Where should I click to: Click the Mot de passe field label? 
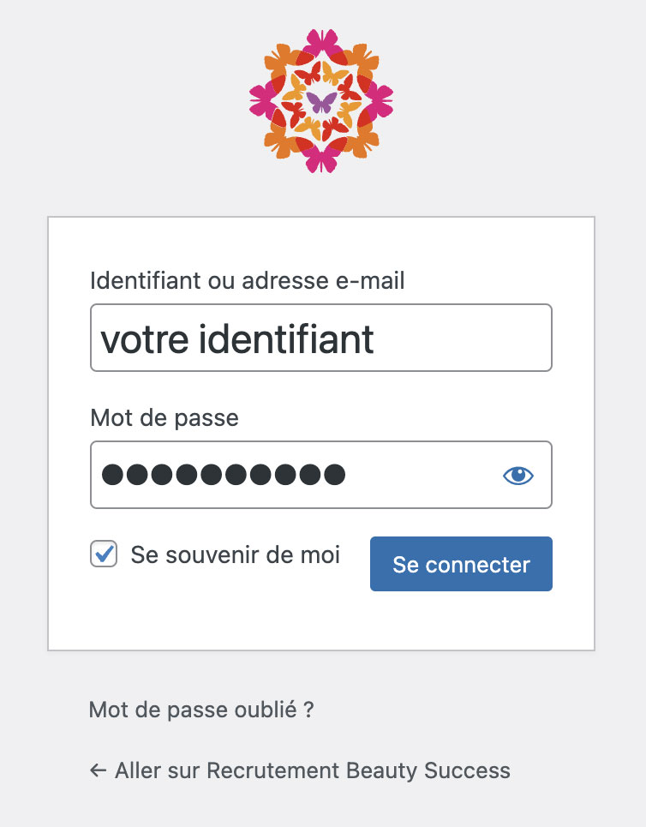(164, 418)
